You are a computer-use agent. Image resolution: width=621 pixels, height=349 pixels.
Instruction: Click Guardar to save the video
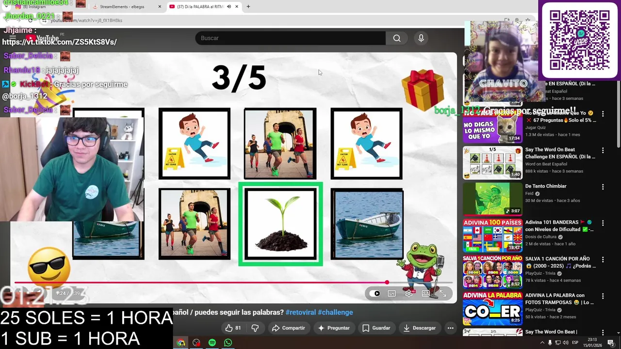[x=376, y=328]
